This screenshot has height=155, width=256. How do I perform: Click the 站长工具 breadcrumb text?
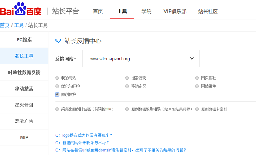click(38, 25)
